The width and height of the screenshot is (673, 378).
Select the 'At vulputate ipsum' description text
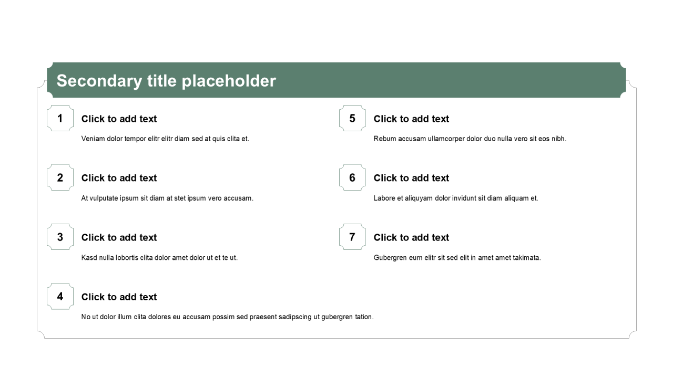pyautogui.click(x=167, y=198)
